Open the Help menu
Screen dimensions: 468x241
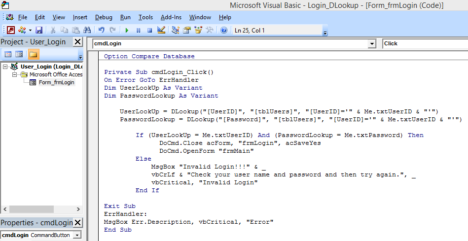click(x=225, y=17)
